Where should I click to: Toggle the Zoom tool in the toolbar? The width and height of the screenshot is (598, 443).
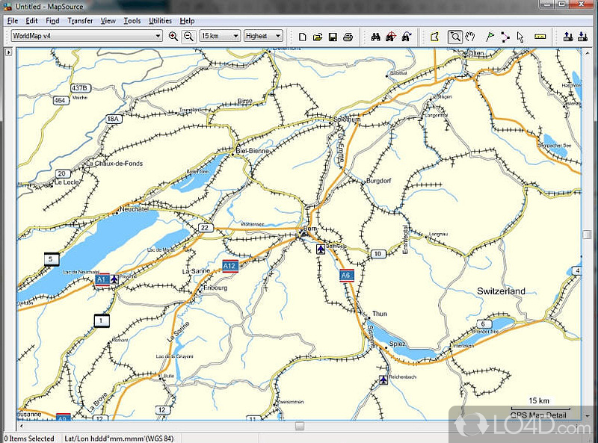click(454, 36)
